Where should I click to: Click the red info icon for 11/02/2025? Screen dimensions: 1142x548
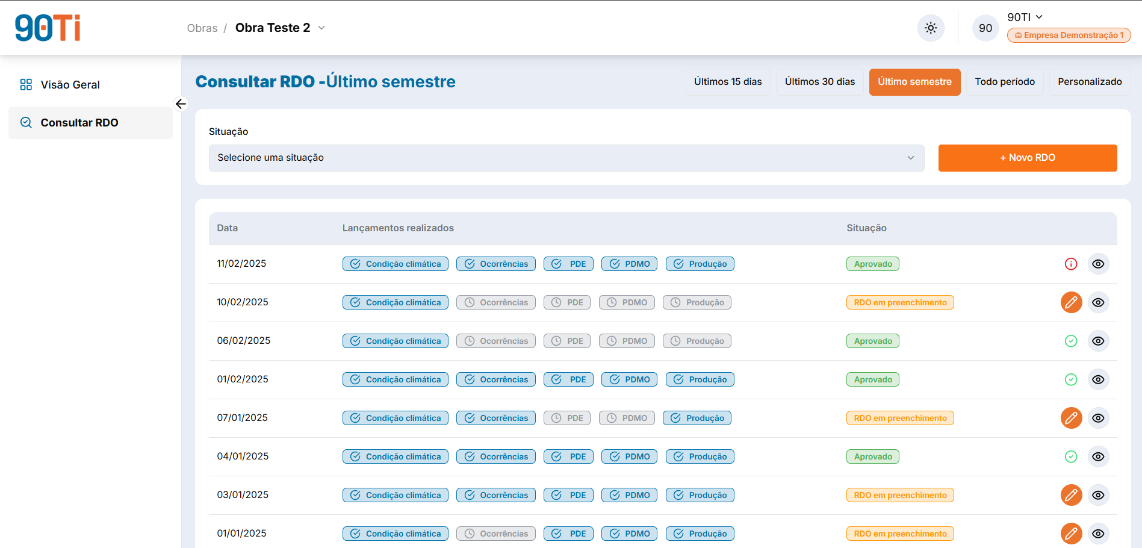click(1071, 264)
